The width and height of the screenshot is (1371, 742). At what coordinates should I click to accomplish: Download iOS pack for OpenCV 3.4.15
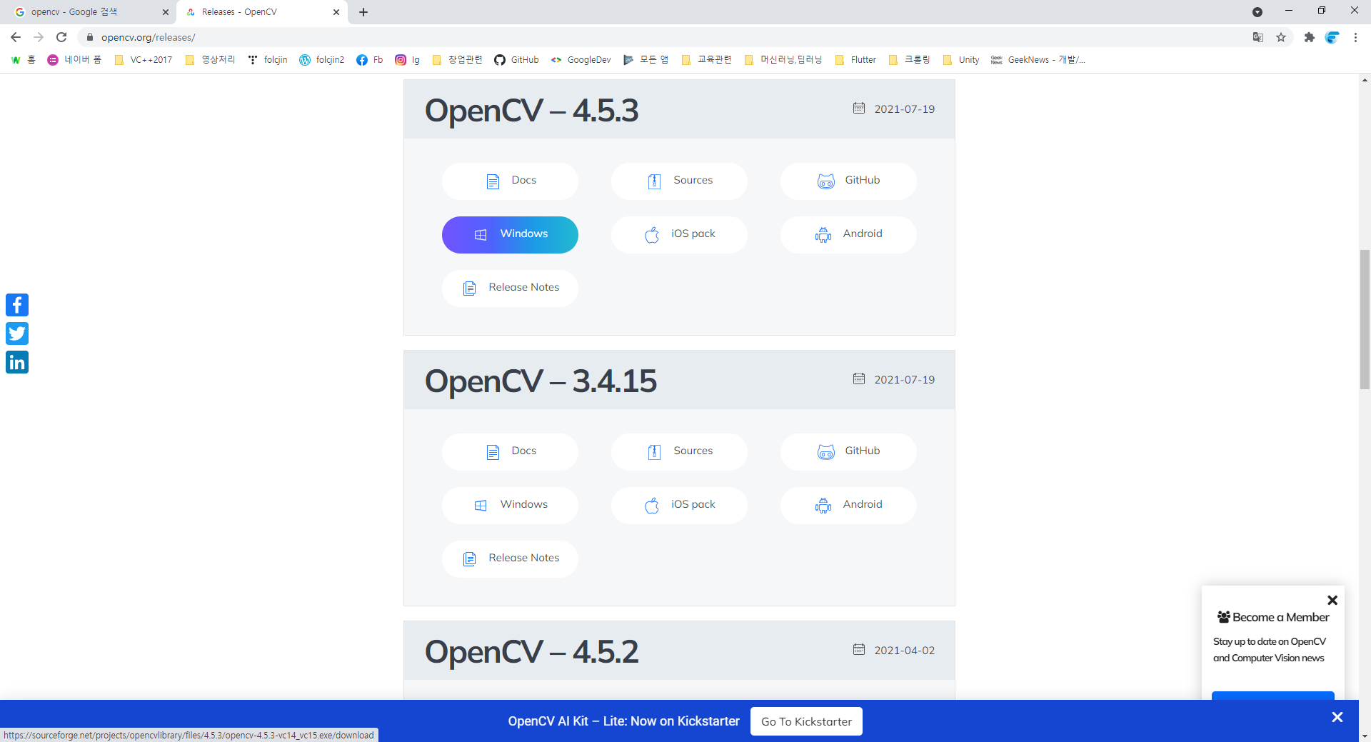point(679,505)
